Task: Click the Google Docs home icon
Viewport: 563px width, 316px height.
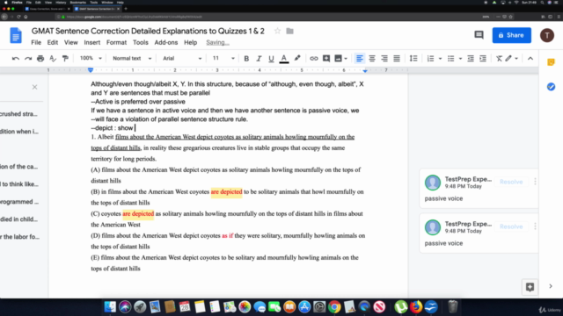Action: (x=16, y=35)
